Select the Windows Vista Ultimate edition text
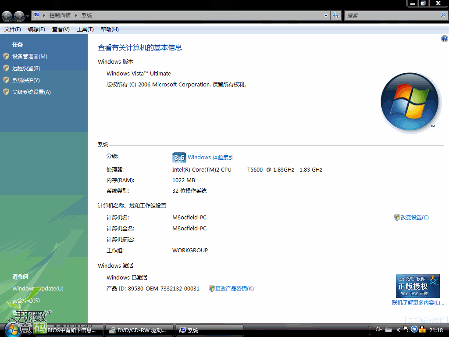 (x=139, y=74)
